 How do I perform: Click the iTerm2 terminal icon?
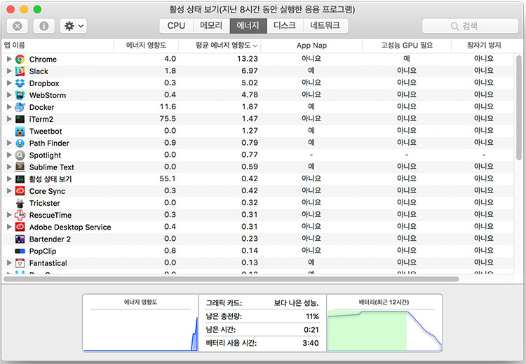click(20, 119)
